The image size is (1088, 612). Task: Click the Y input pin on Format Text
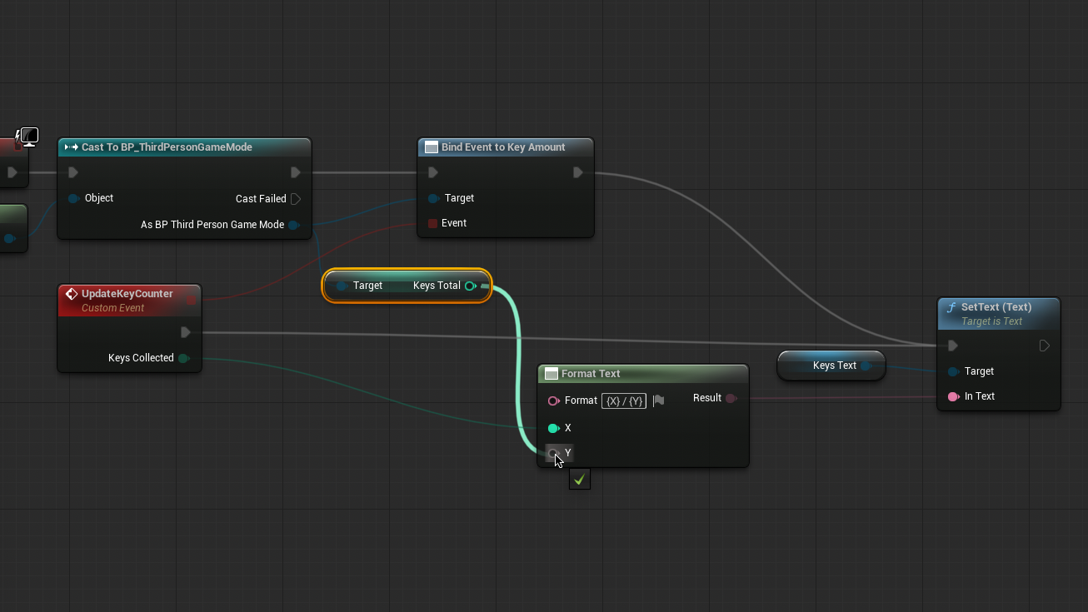[x=552, y=453]
